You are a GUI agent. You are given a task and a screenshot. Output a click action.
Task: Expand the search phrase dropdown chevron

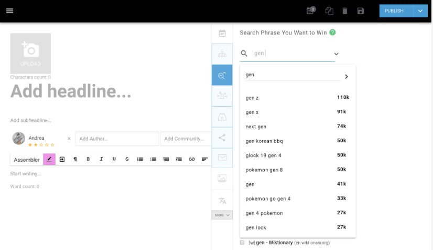(337, 54)
